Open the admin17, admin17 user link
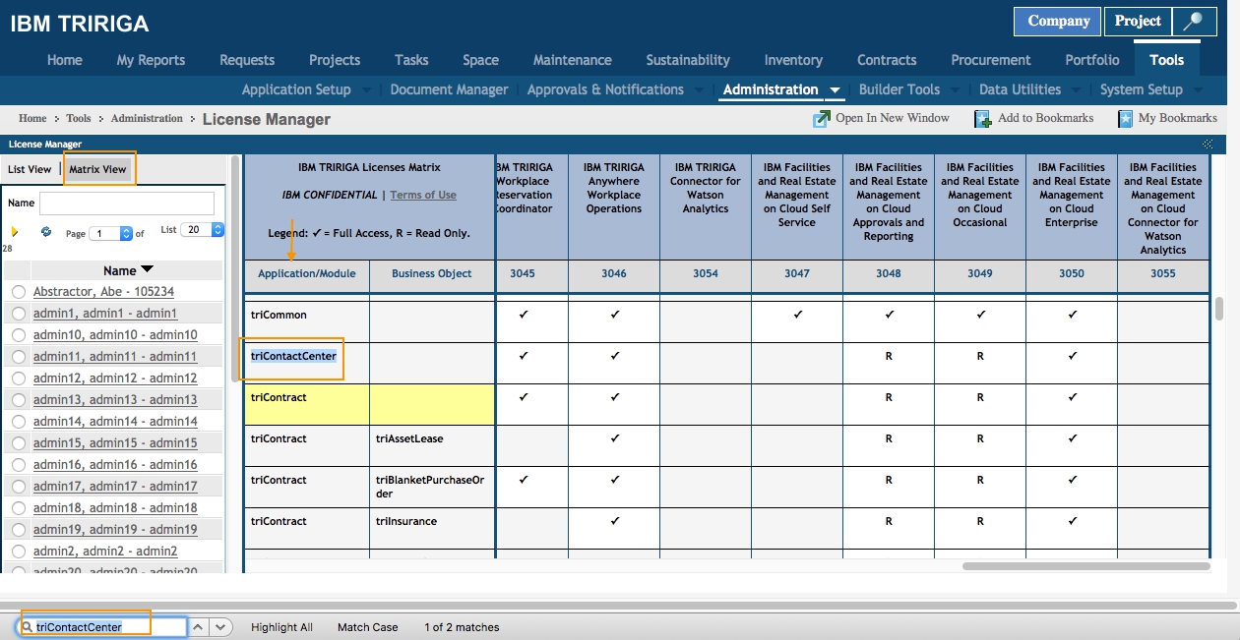 (x=115, y=487)
